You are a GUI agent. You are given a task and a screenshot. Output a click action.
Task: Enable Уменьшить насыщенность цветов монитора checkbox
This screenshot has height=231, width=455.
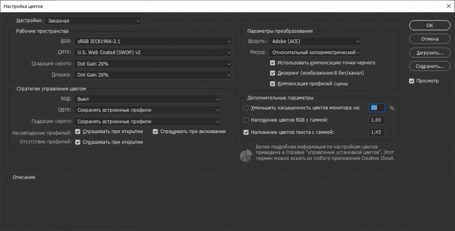[246, 108]
